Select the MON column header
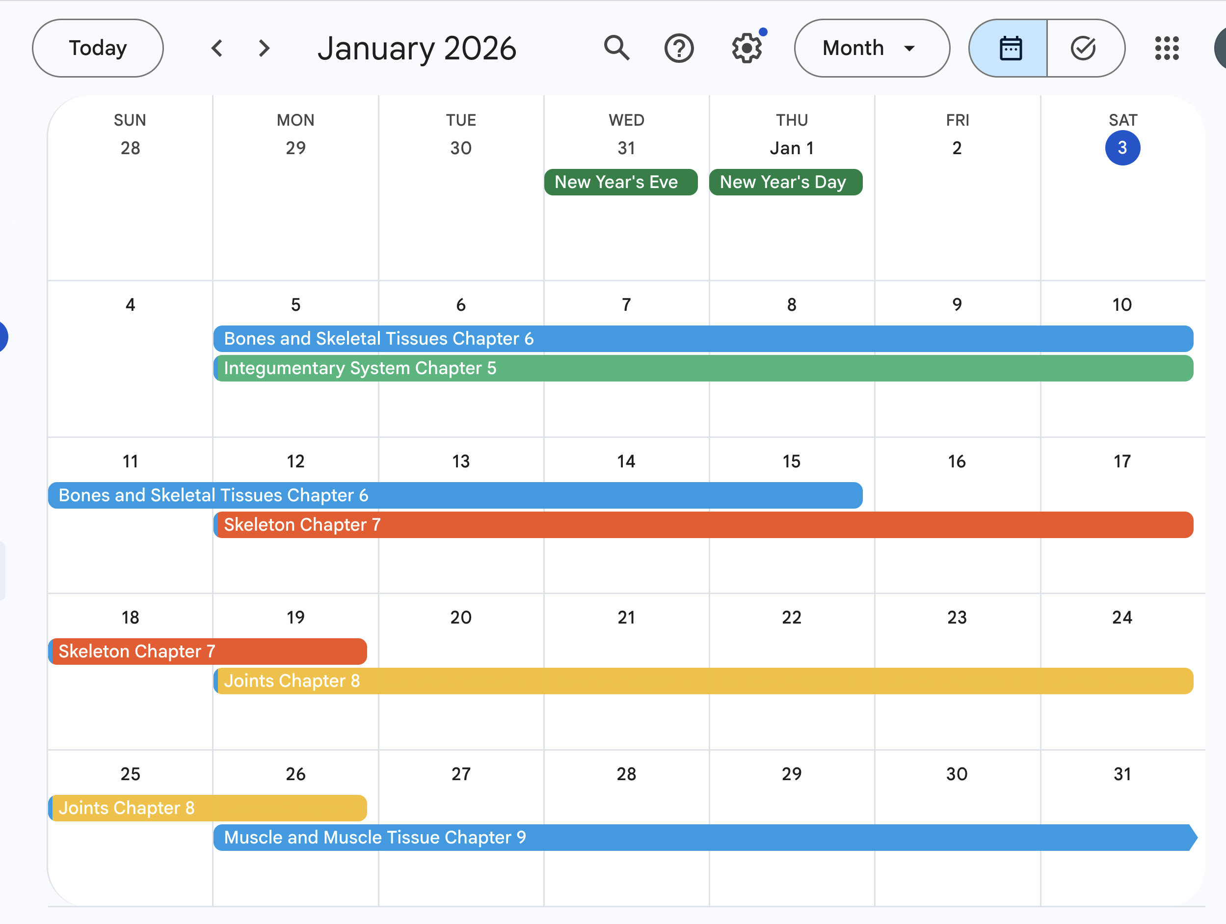The height and width of the screenshot is (924, 1226). [295, 120]
